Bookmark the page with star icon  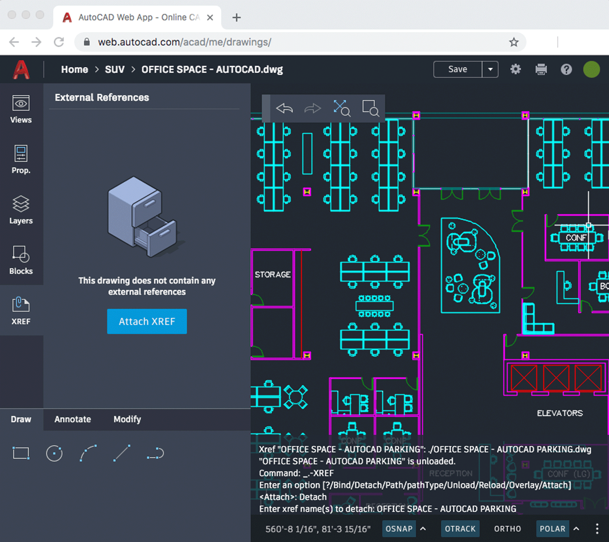514,42
